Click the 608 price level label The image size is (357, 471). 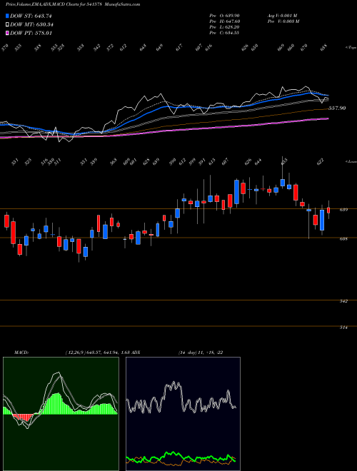(x=343, y=239)
